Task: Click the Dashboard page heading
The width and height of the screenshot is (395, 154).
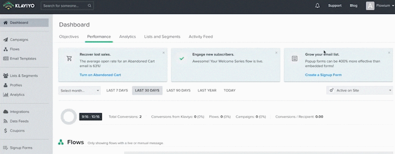Action: coord(74,25)
